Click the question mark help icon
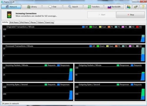The image size is (147, 106). (143, 7)
